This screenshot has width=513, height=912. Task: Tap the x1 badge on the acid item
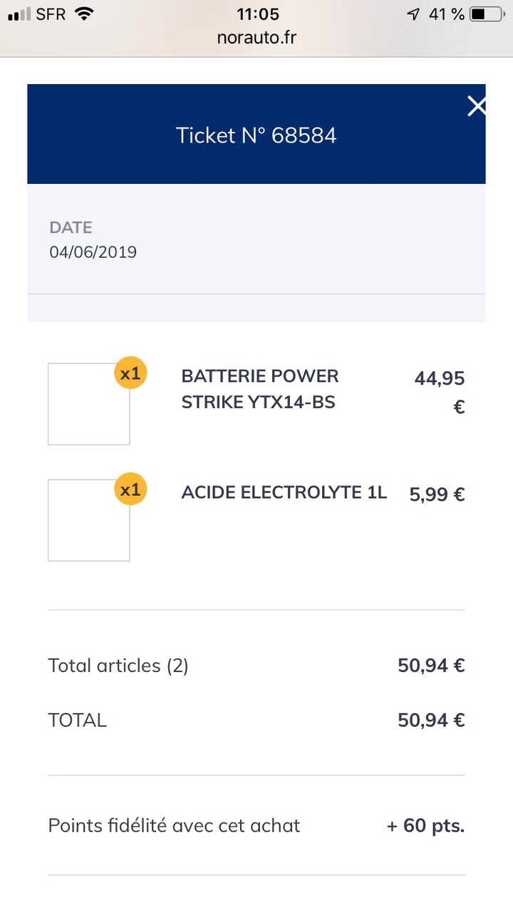tap(130, 489)
